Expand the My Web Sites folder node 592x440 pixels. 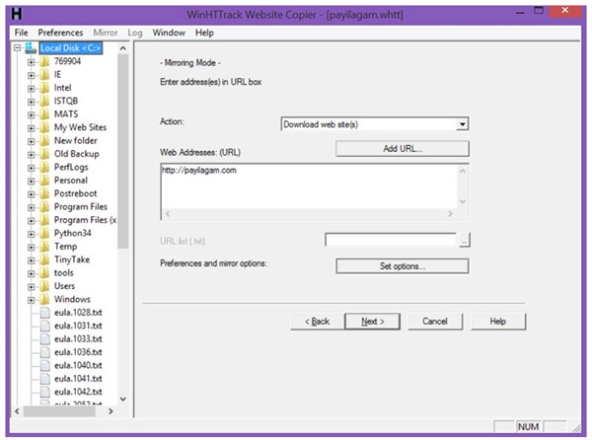(31, 128)
